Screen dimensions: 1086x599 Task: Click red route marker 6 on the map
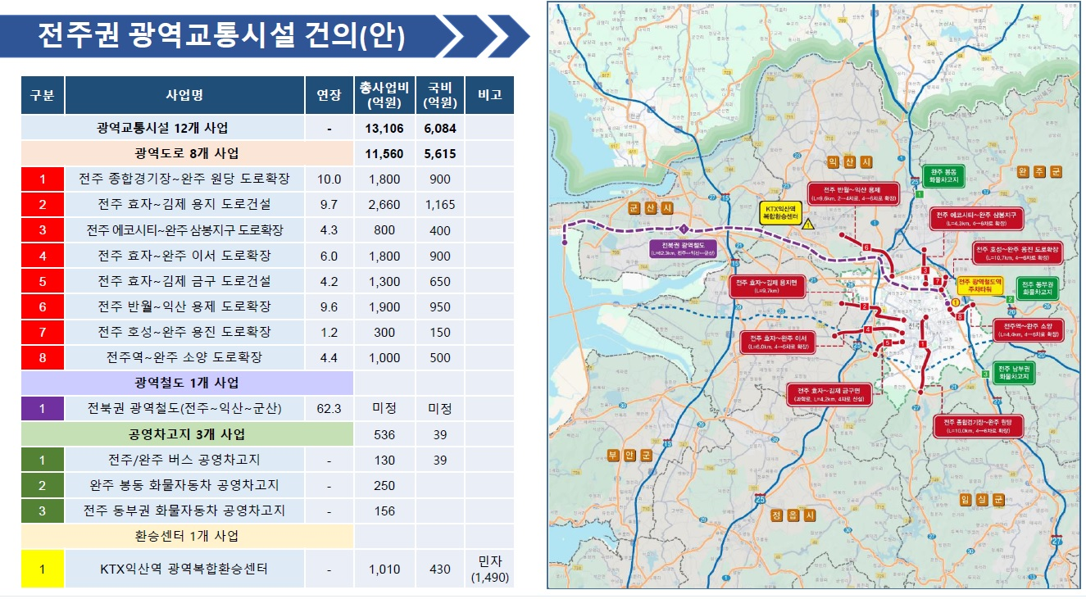866,247
